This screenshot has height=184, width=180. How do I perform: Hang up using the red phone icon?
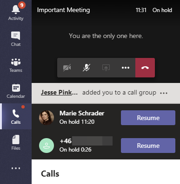coord(145,68)
